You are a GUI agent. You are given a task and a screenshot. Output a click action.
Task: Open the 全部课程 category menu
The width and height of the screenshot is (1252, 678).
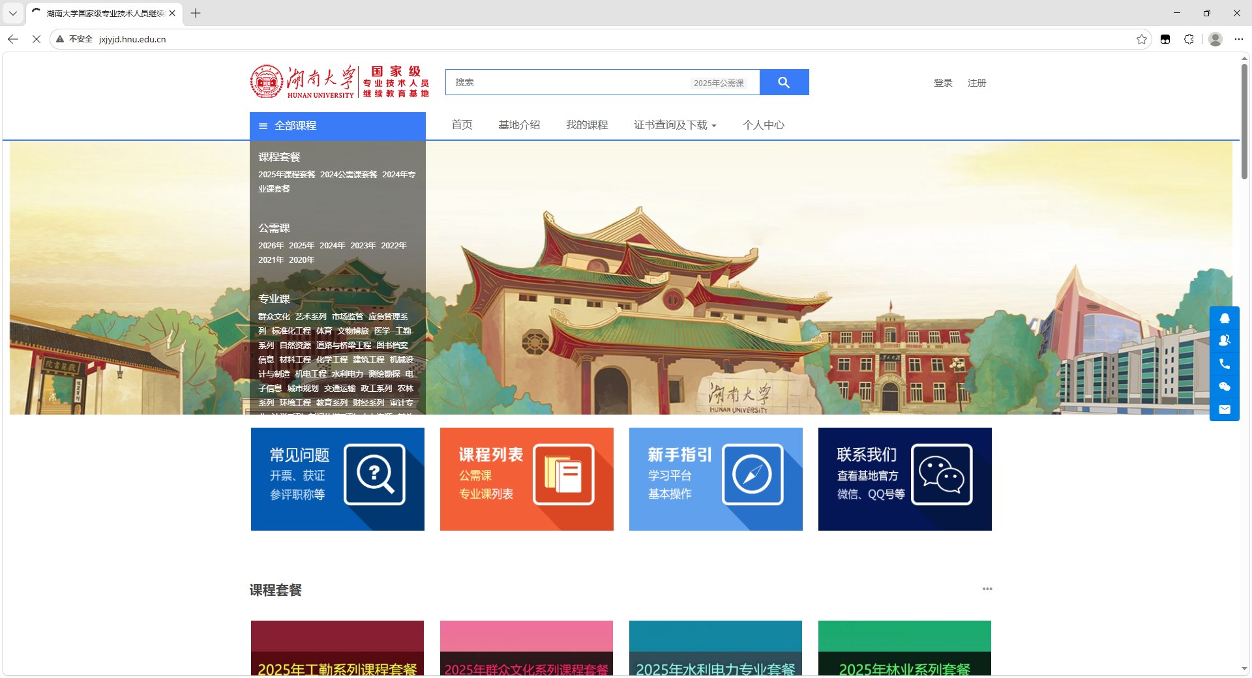tap(338, 126)
